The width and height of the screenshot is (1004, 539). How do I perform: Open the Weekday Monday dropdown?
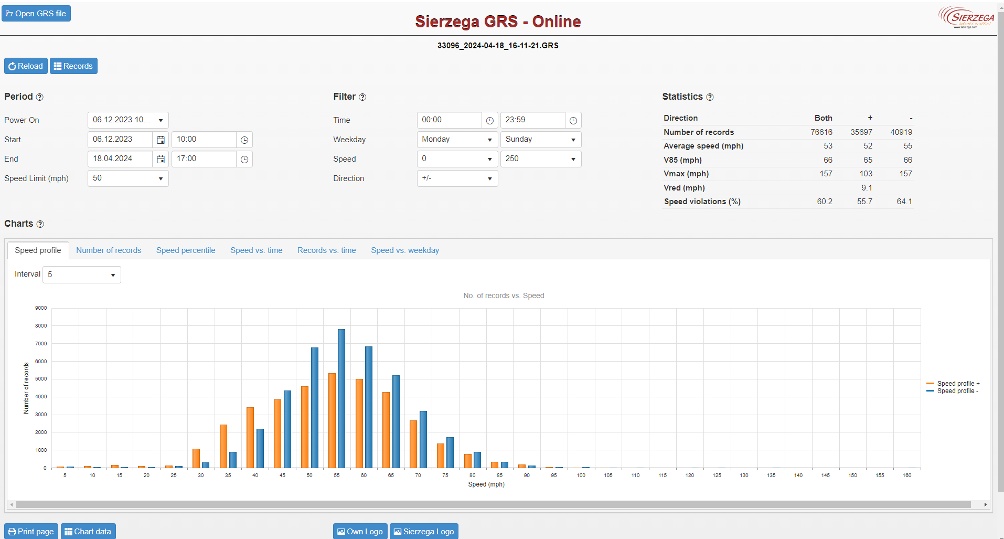(457, 140)
